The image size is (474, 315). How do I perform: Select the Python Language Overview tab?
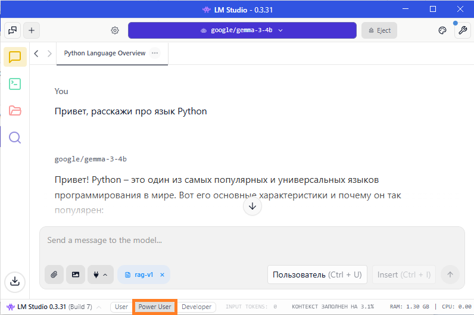pos(105,53)
